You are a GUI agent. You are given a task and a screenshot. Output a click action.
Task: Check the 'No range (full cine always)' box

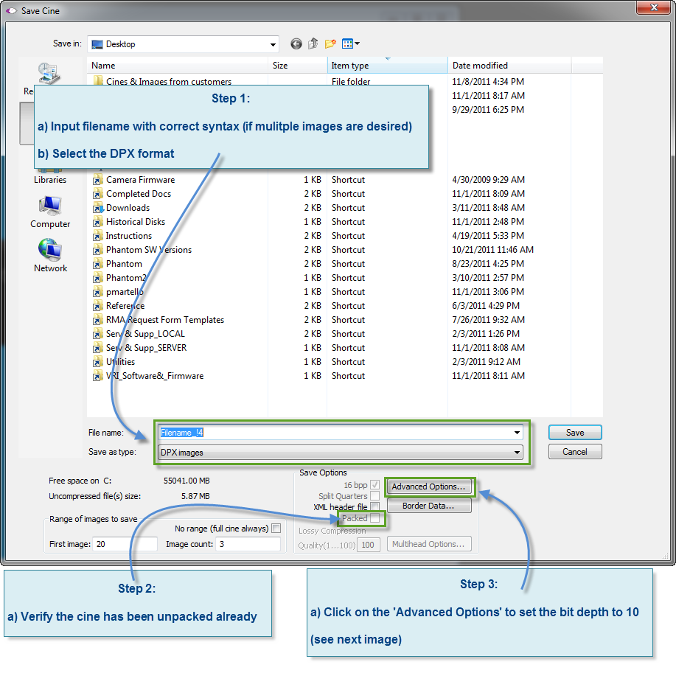pos(276,528)
